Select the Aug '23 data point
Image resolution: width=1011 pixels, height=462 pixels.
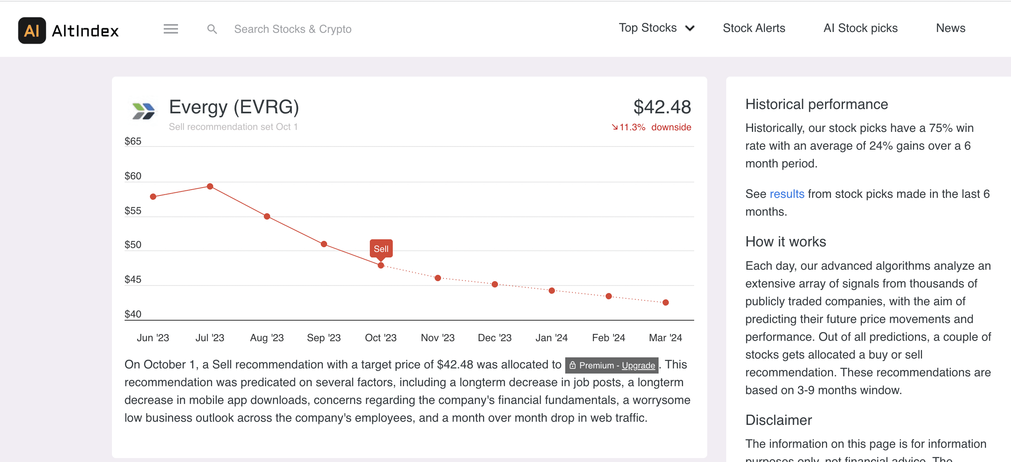pos(267,216)
